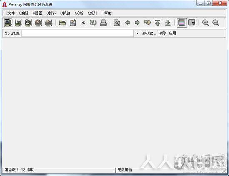Click the 无数据包 status bar text
This screenshot has height=176, width=229.
pyautogui.click(x=125, y=170)
